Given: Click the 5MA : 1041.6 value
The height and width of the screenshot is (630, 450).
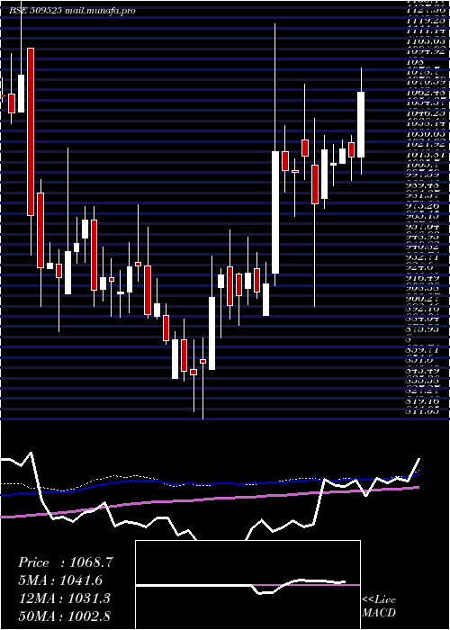Looking at the screenshot, I should 60,580.
